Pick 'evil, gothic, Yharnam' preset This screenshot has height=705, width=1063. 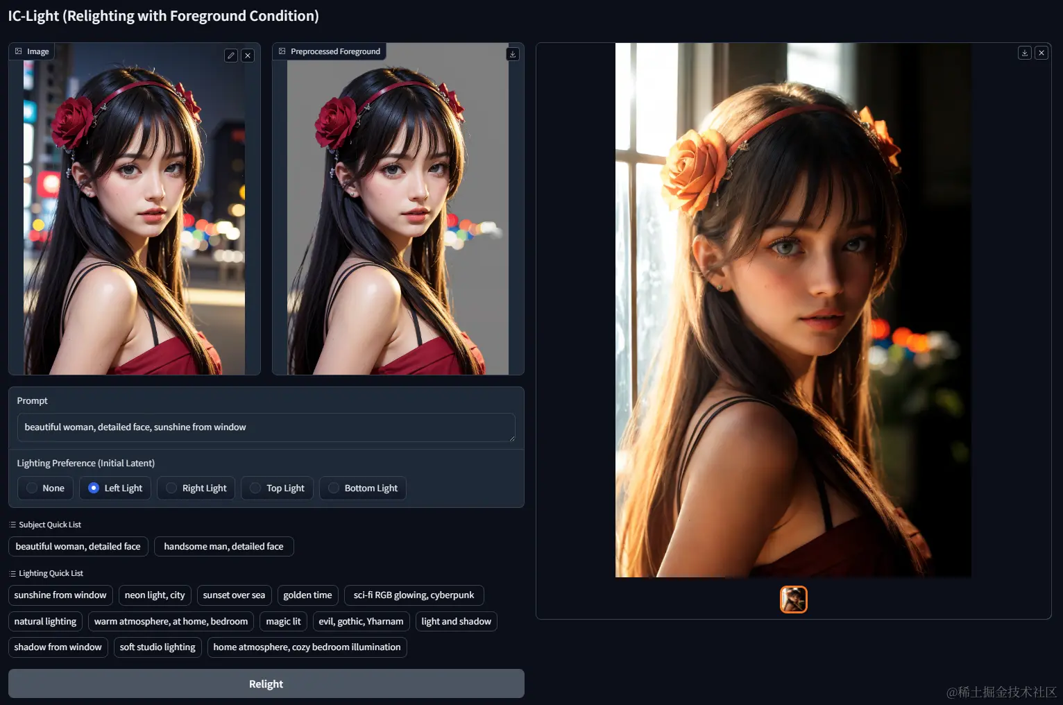pos(361,621)
